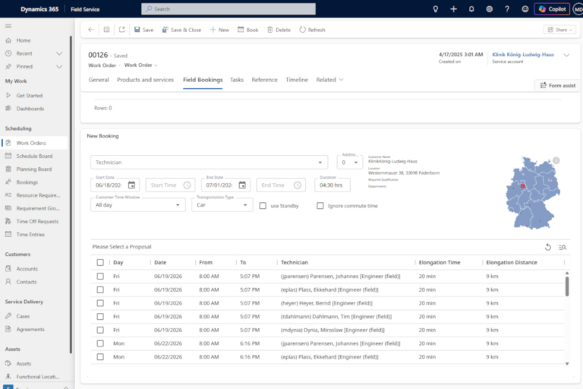Click the info icon above the map
Viewport: 583px width, 389px height.
[x=556, y=160]
